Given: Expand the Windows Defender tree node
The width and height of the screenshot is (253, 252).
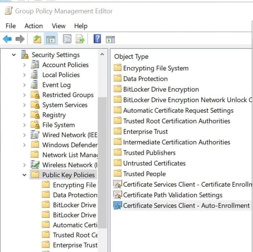Looking at the screenshot, I should tap(25, 145).
